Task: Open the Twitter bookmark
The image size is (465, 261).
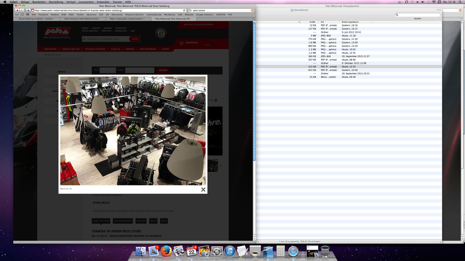Action: [x=80, y=15]
